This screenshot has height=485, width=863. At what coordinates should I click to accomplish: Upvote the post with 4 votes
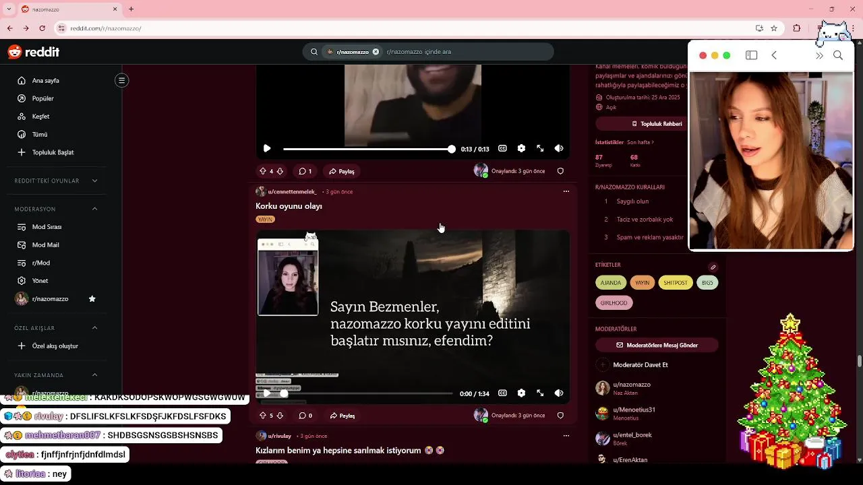(263, 171)
